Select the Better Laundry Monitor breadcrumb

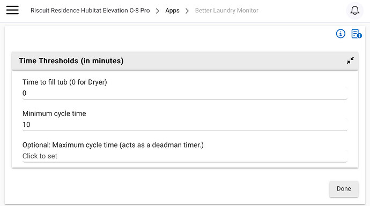coord(227,11)
